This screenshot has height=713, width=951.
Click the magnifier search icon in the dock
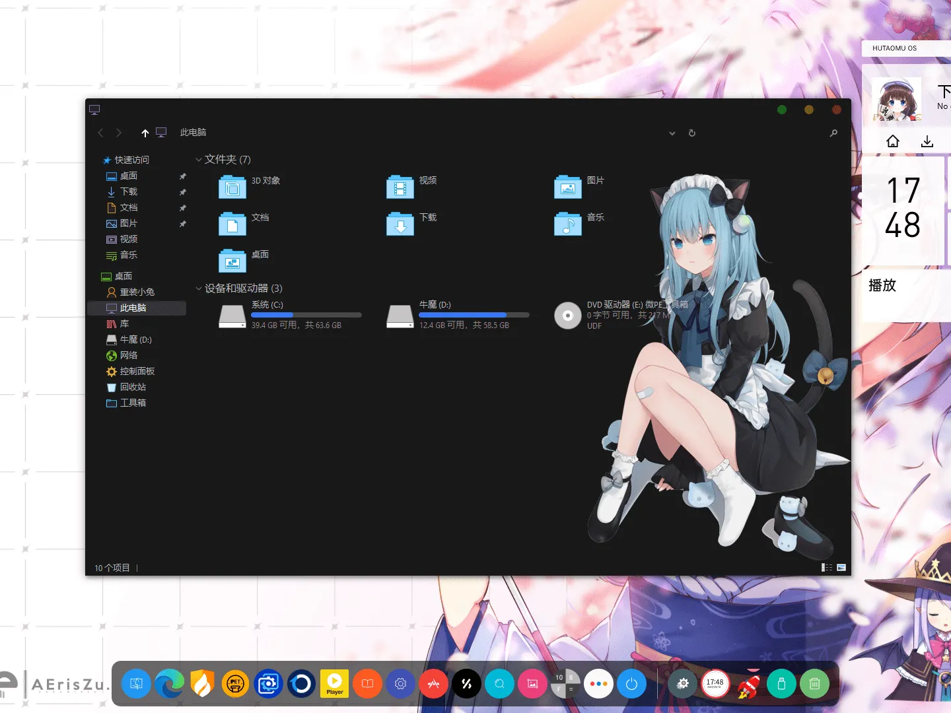pyautogui.click(x=500, y=684)
